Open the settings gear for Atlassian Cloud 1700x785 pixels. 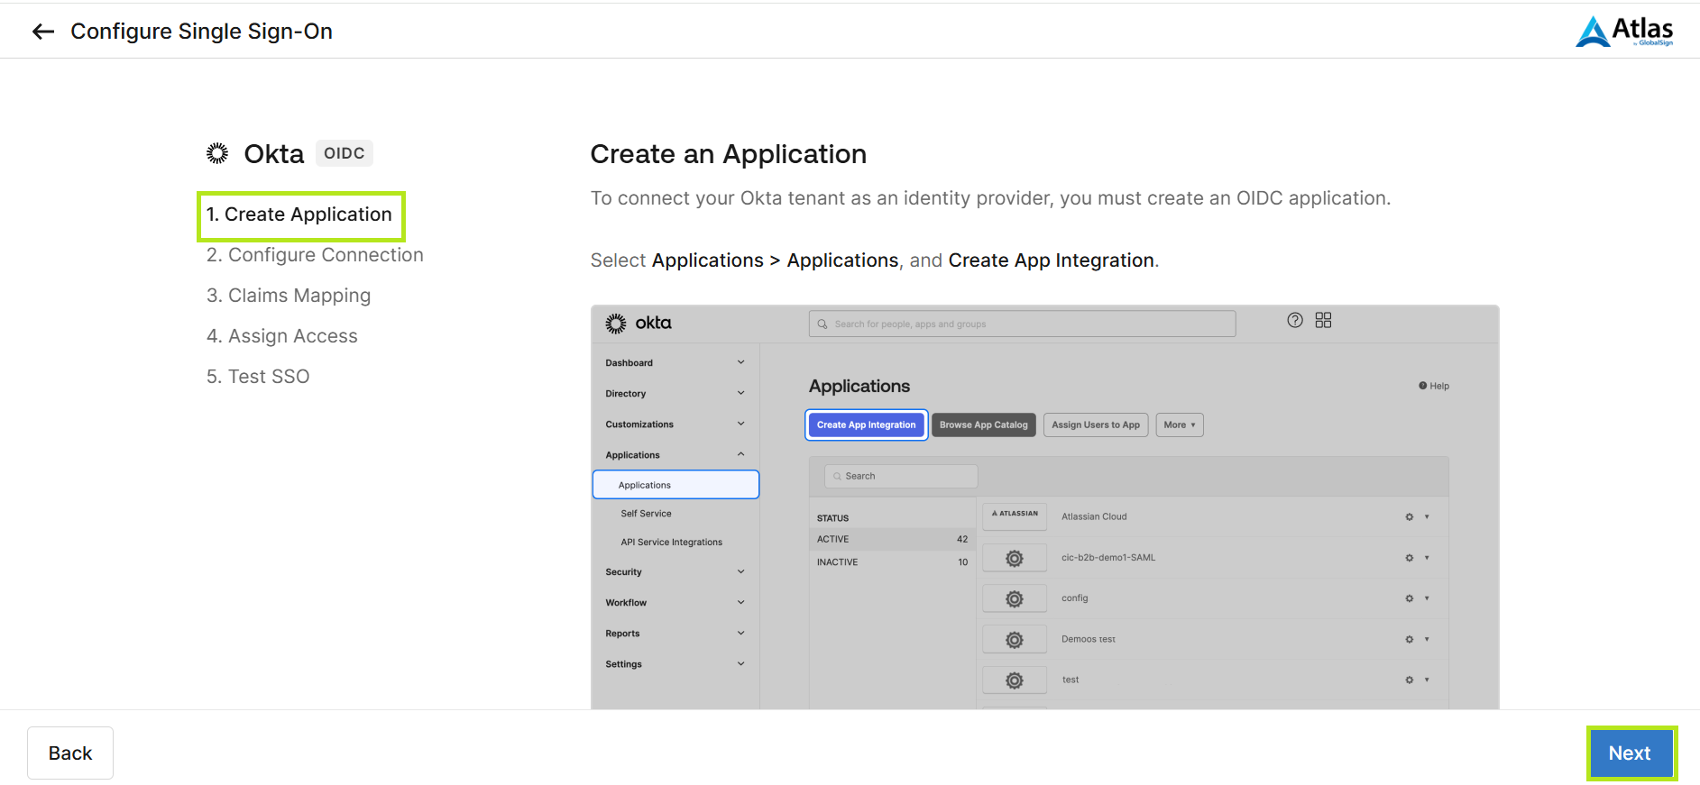point(1410,516)
